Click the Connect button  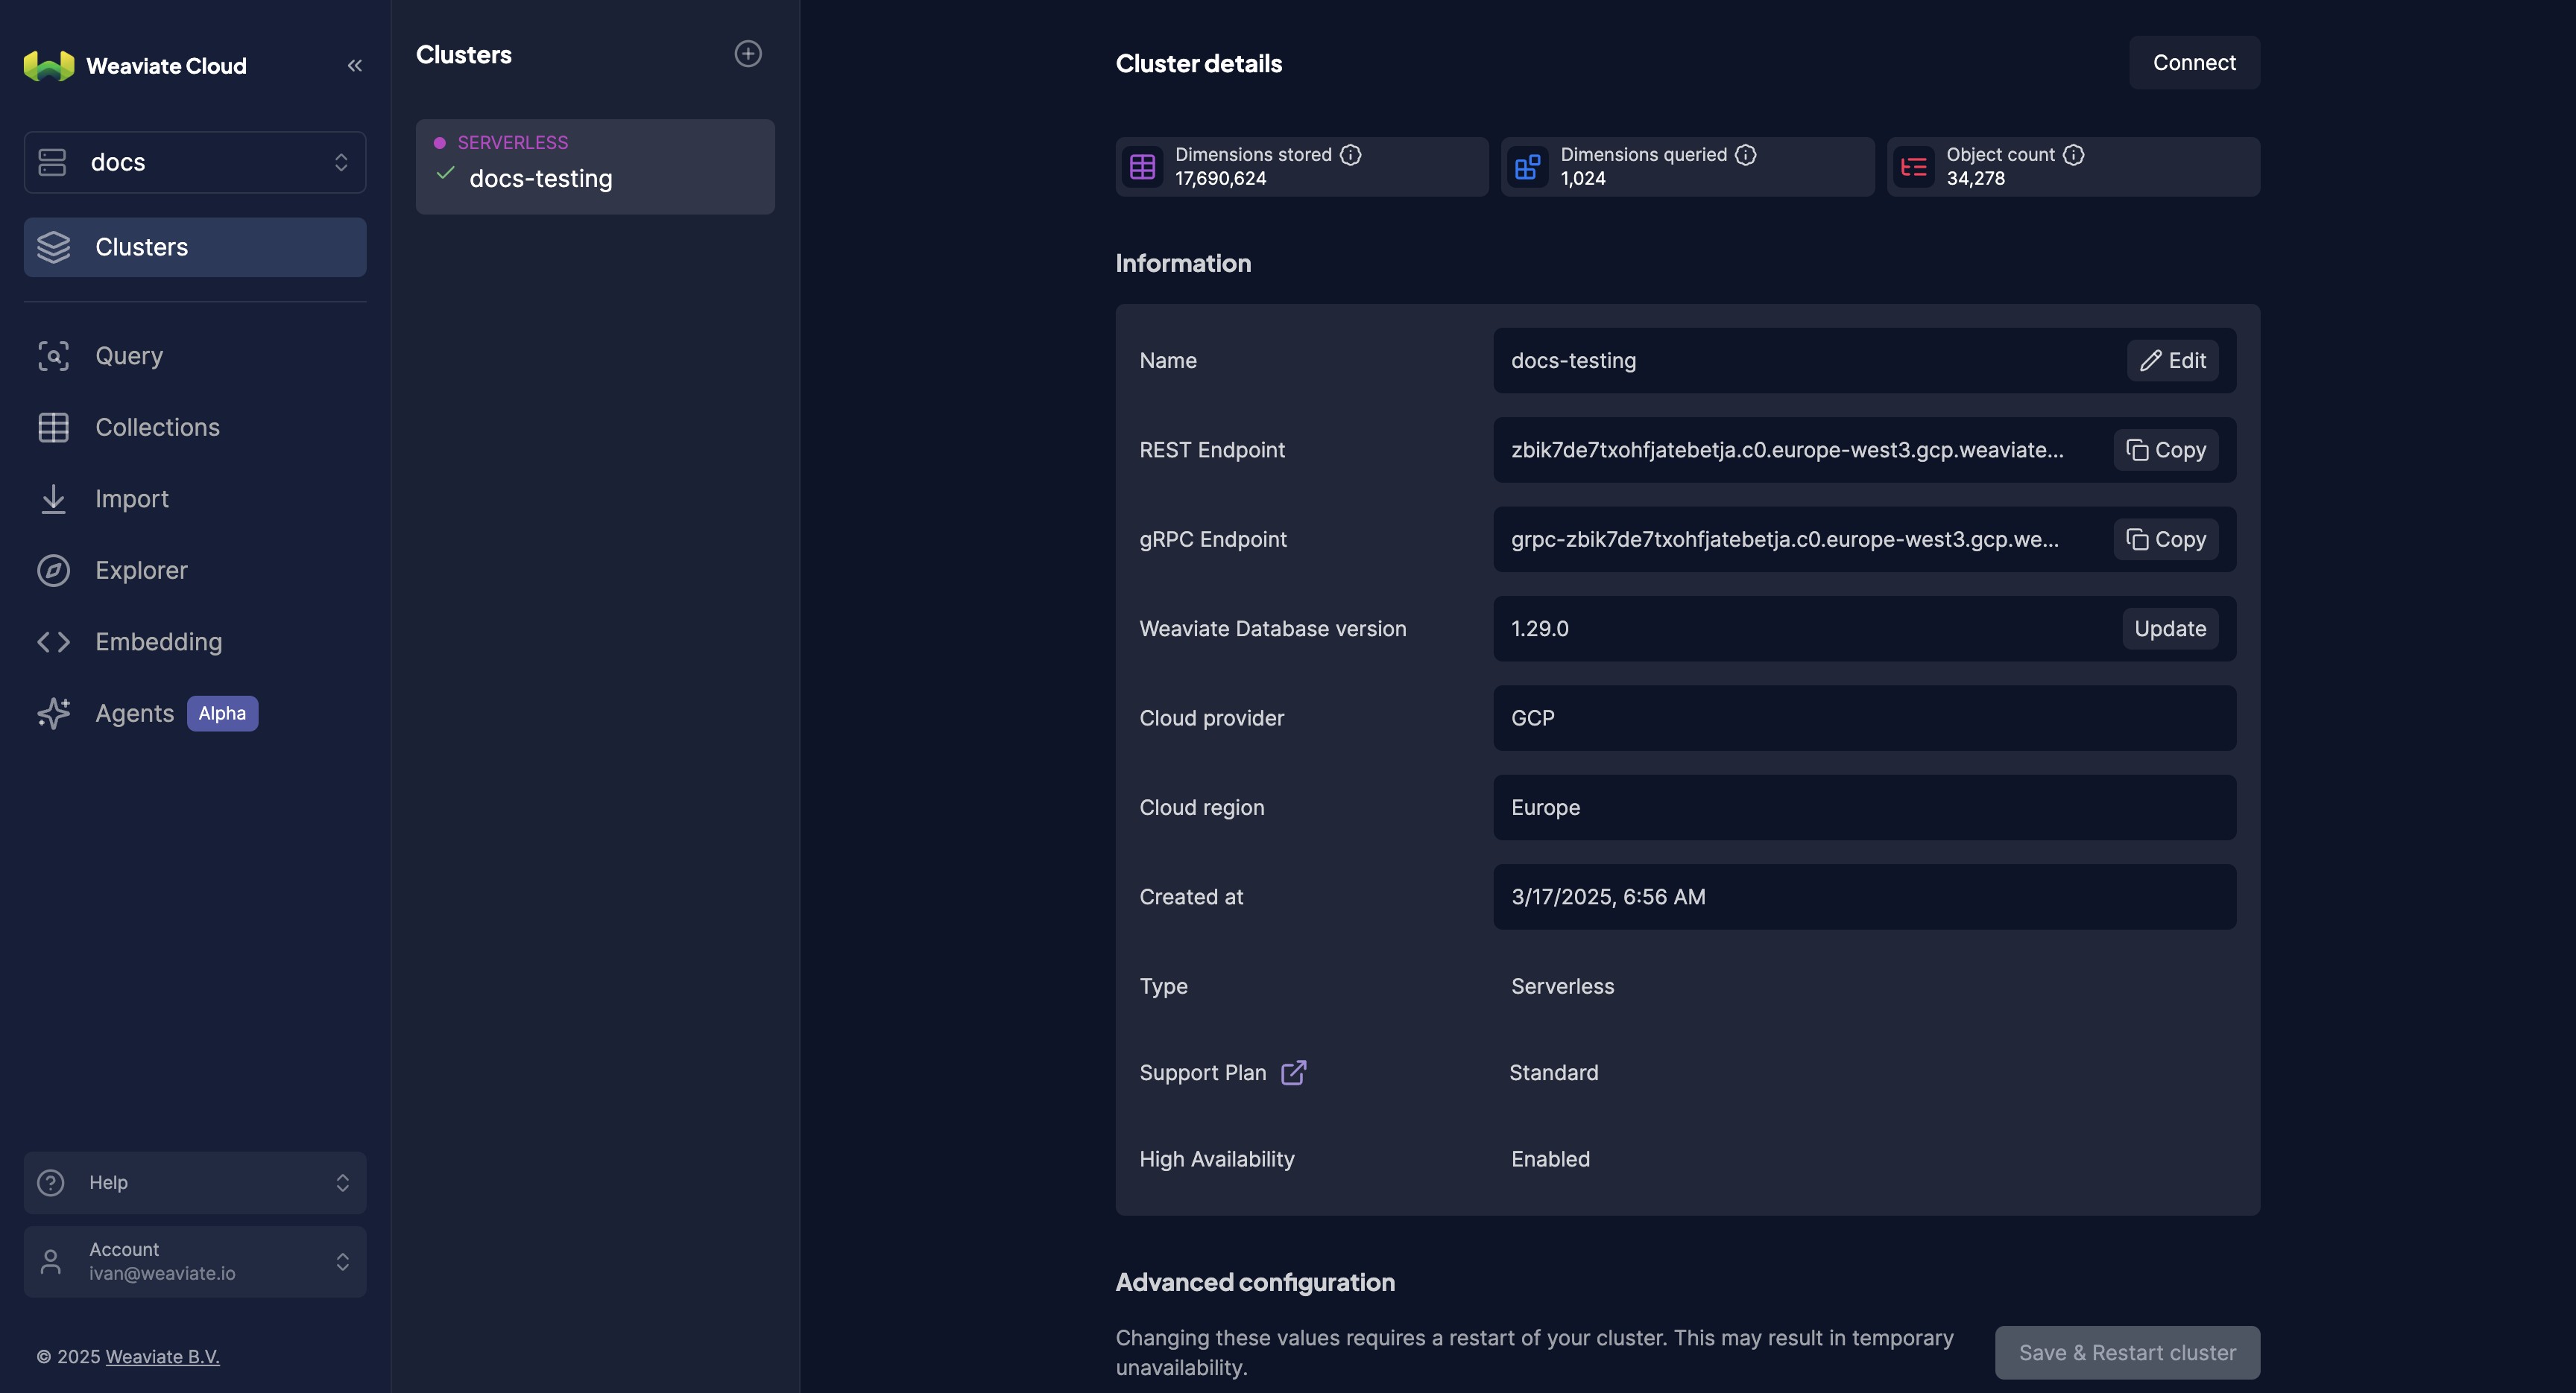click(x=2194, y=63)
